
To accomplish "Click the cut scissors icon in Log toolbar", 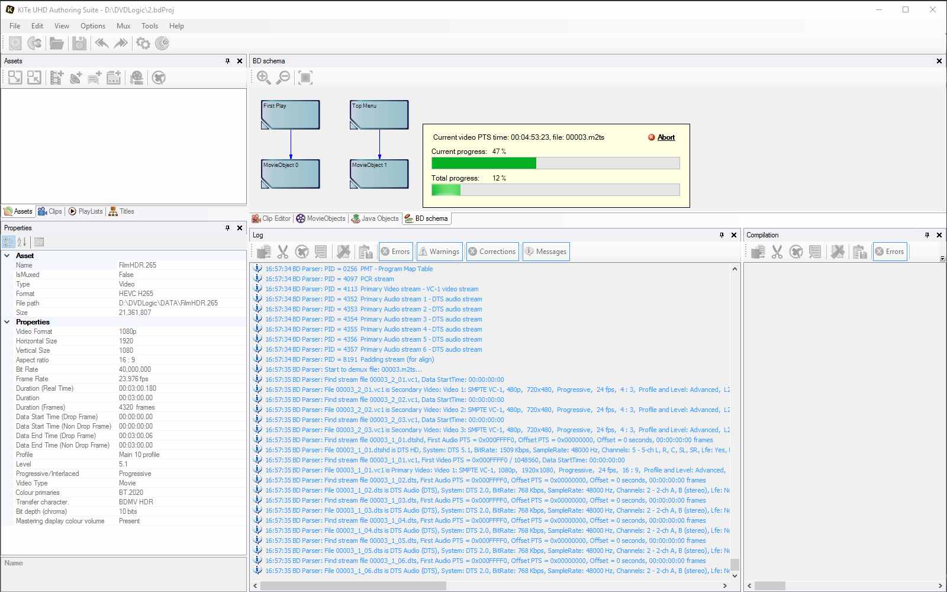I will tap(283, 252).
